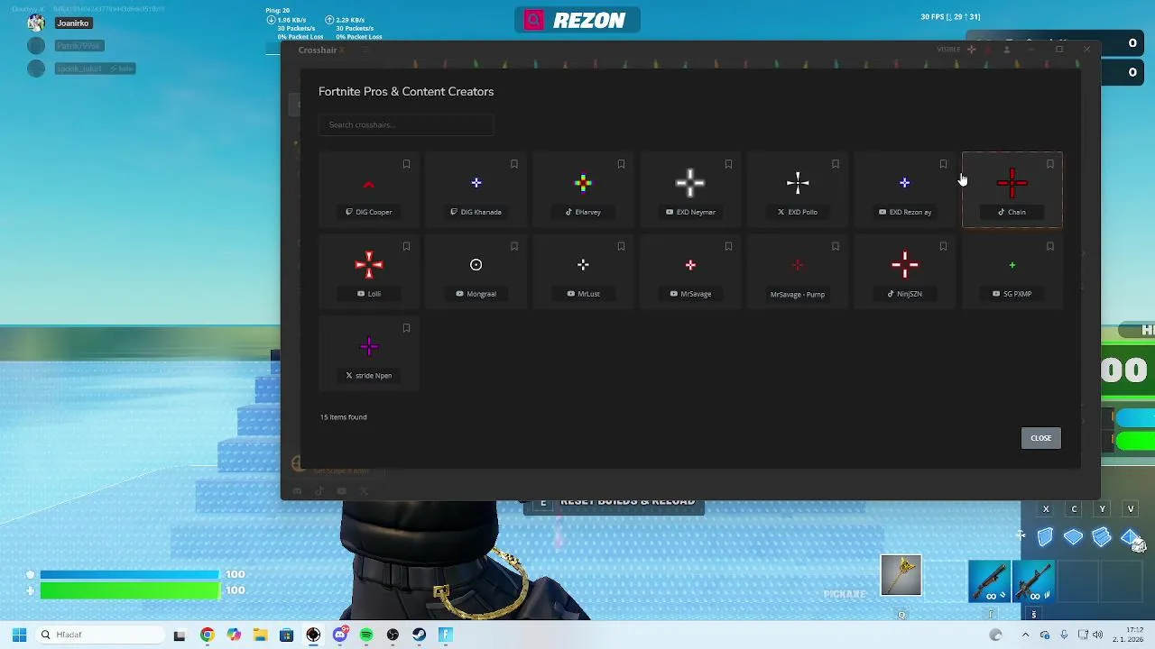Open Task View on the taskbar
1155x649 pixels.
[x=179, y=635]
